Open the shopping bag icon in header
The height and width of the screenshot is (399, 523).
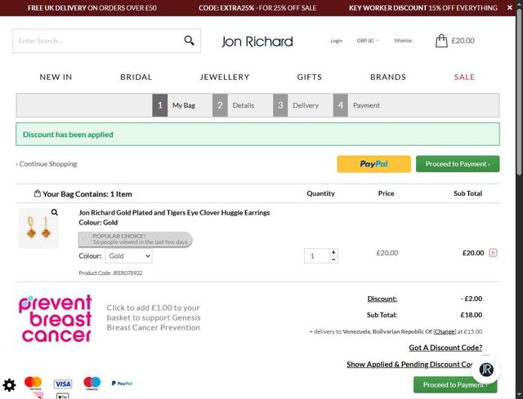coord(441,41)
